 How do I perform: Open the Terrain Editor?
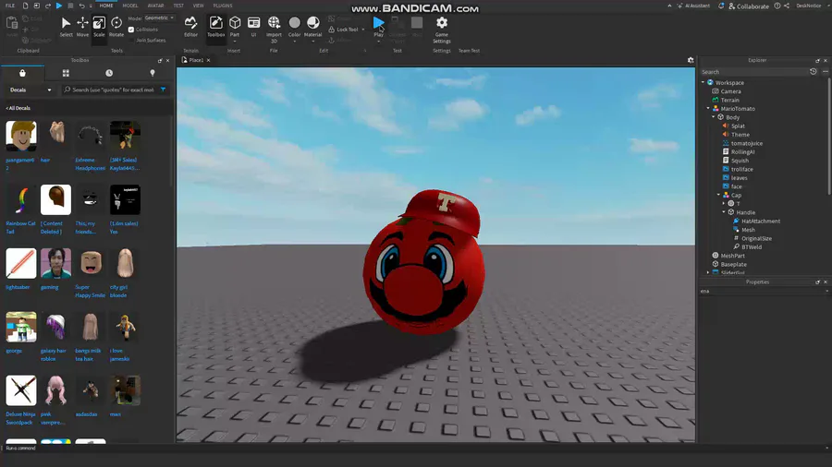pos(190,27)
